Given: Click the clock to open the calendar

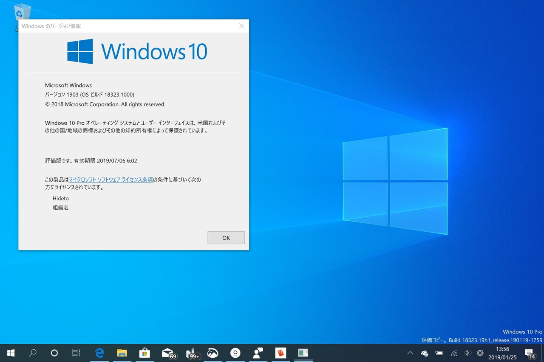Looking at the screenshot, I should (x=503, y=353).
